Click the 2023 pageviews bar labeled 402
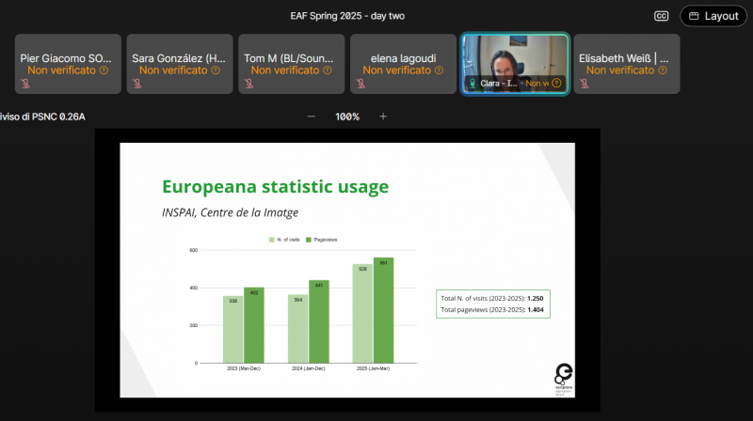The image size is (753, 421). pos(254,325)
